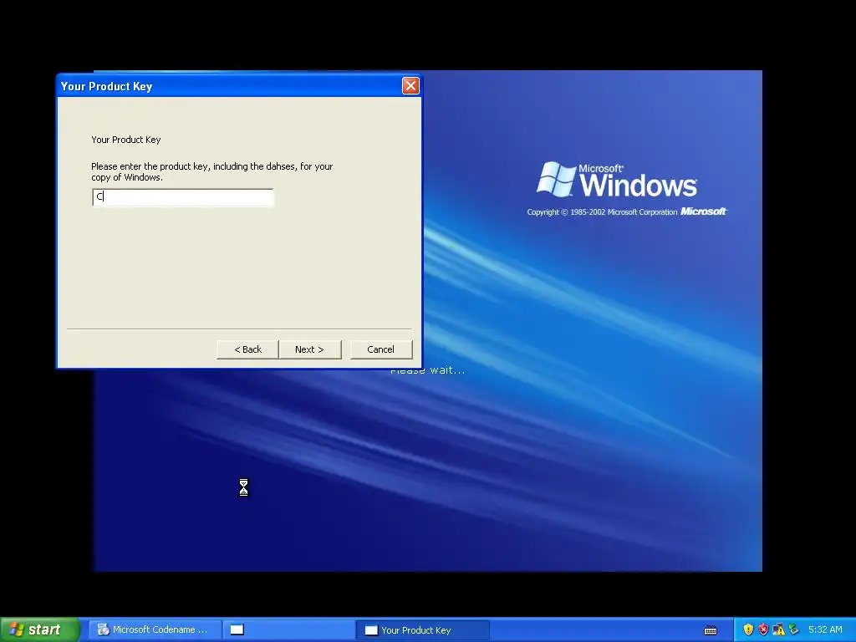Cancel the product key dialog
856x642 pixels.
[x=381, y=349]
